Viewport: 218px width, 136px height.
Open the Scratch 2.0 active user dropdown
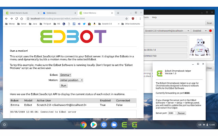167,31
